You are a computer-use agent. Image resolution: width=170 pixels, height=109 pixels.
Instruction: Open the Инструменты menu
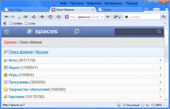tap(114, 3)
